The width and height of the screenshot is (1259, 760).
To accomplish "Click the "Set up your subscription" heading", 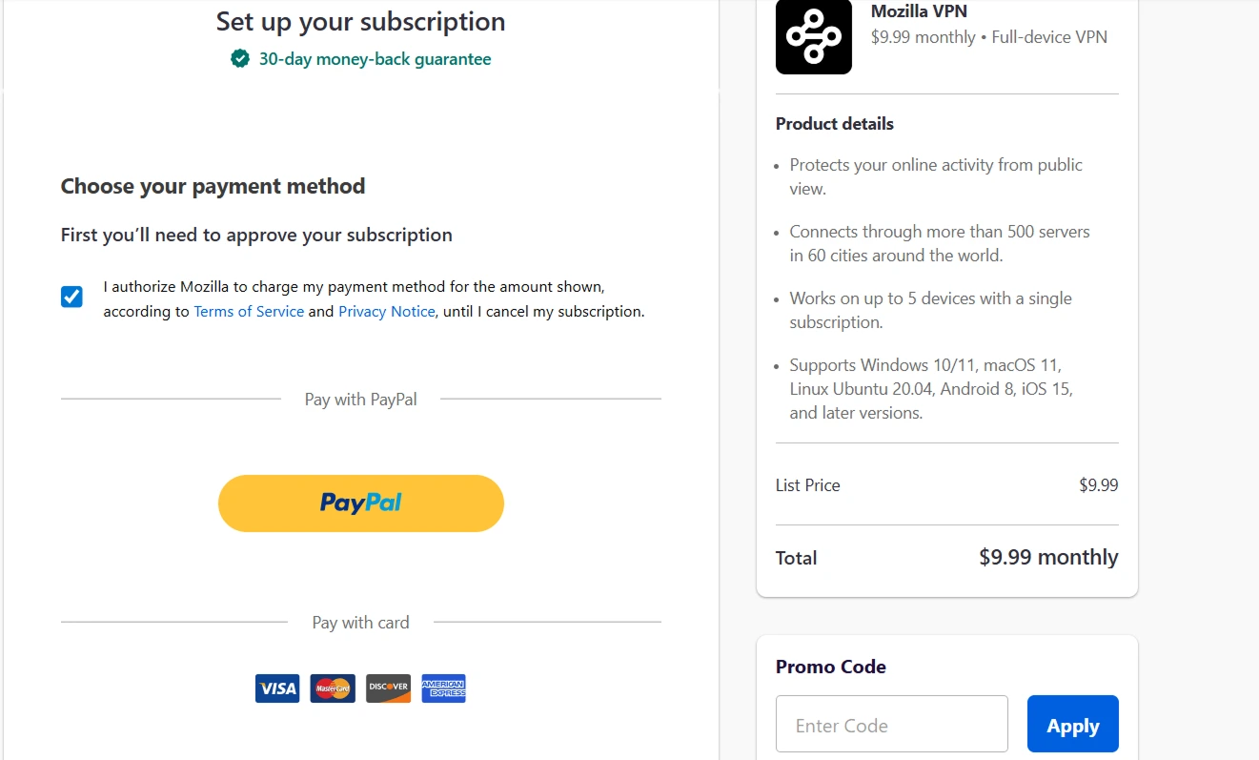I will click(360, 21).
